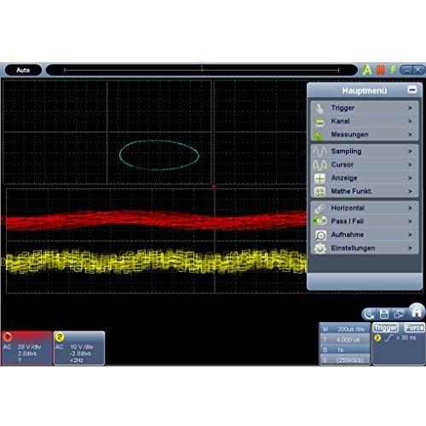Minimize the oscilloscope window

pyautogui.click(x=406, y=70)
